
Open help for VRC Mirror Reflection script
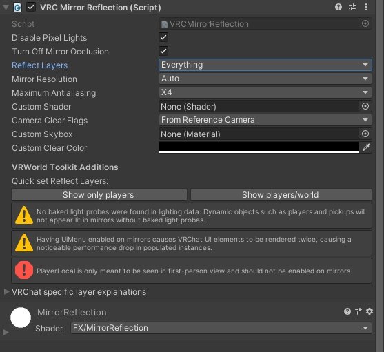[338, 7]
